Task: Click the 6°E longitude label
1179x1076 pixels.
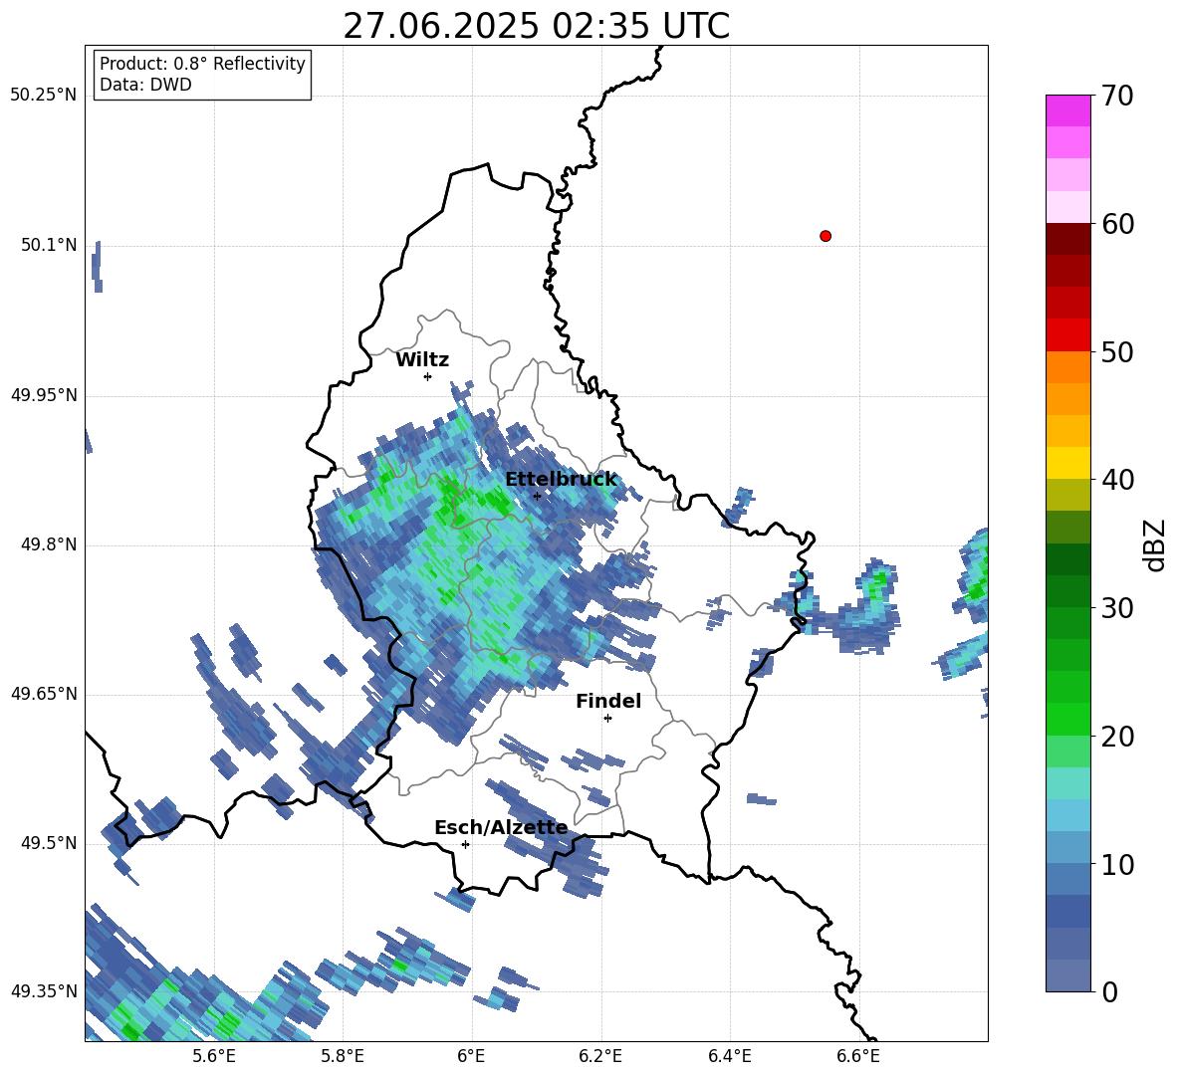Action: (x=471, y=1056)
